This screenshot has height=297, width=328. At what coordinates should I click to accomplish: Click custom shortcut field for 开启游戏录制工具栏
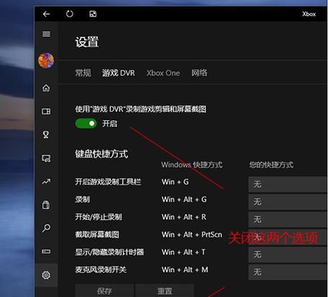click(288, 185)
